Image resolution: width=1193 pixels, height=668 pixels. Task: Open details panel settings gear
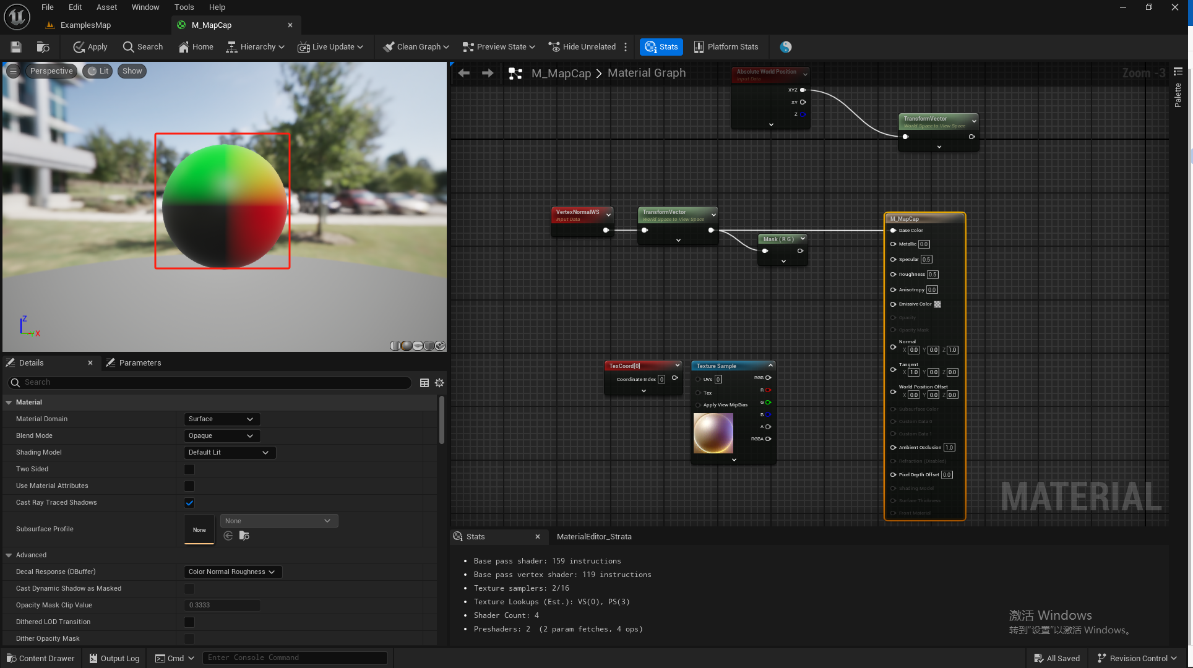tap(439, 383)
